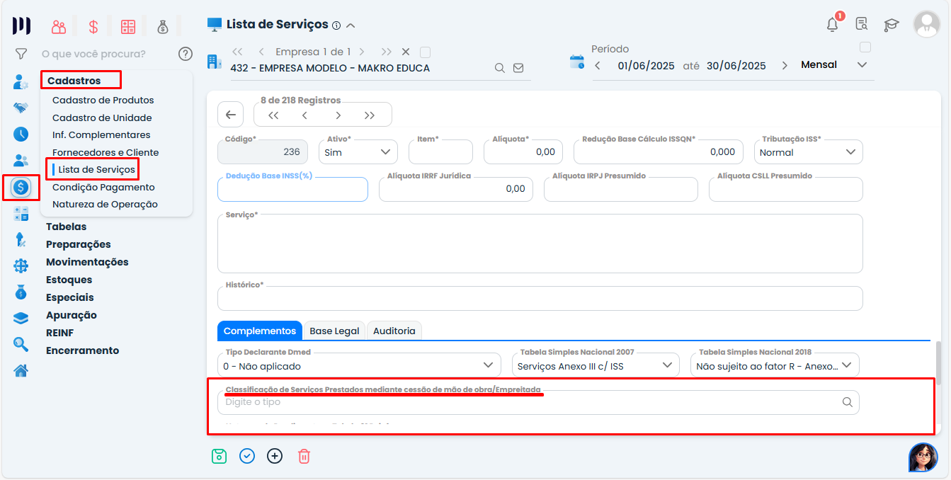The width and height of the screenshot is (951, 480).
Task: Open the Ativo dropdown showing Sim
Action: coord(358,152)
